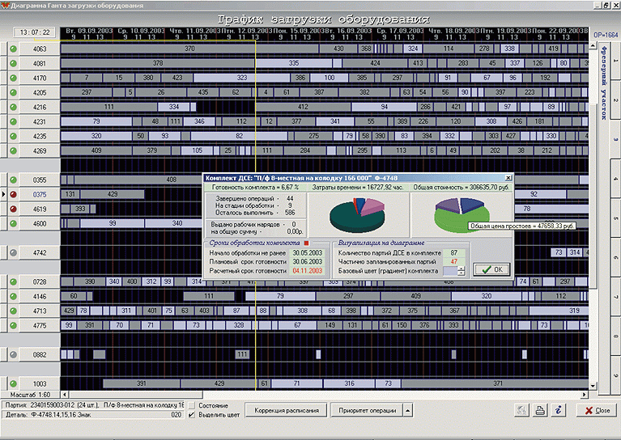Click the green status indicator for row 4063
The height and width of the screenshot is (440, 621).
point(14,49)
